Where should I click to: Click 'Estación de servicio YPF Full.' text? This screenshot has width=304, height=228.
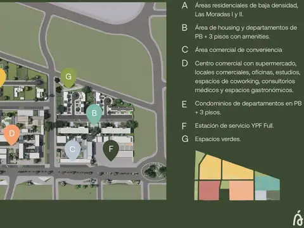coord(234,126)
